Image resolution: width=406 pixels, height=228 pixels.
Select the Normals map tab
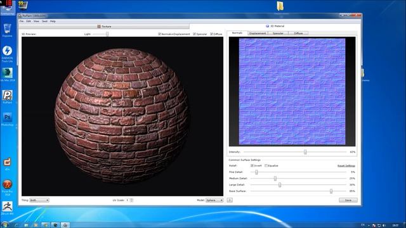point(237,33)
